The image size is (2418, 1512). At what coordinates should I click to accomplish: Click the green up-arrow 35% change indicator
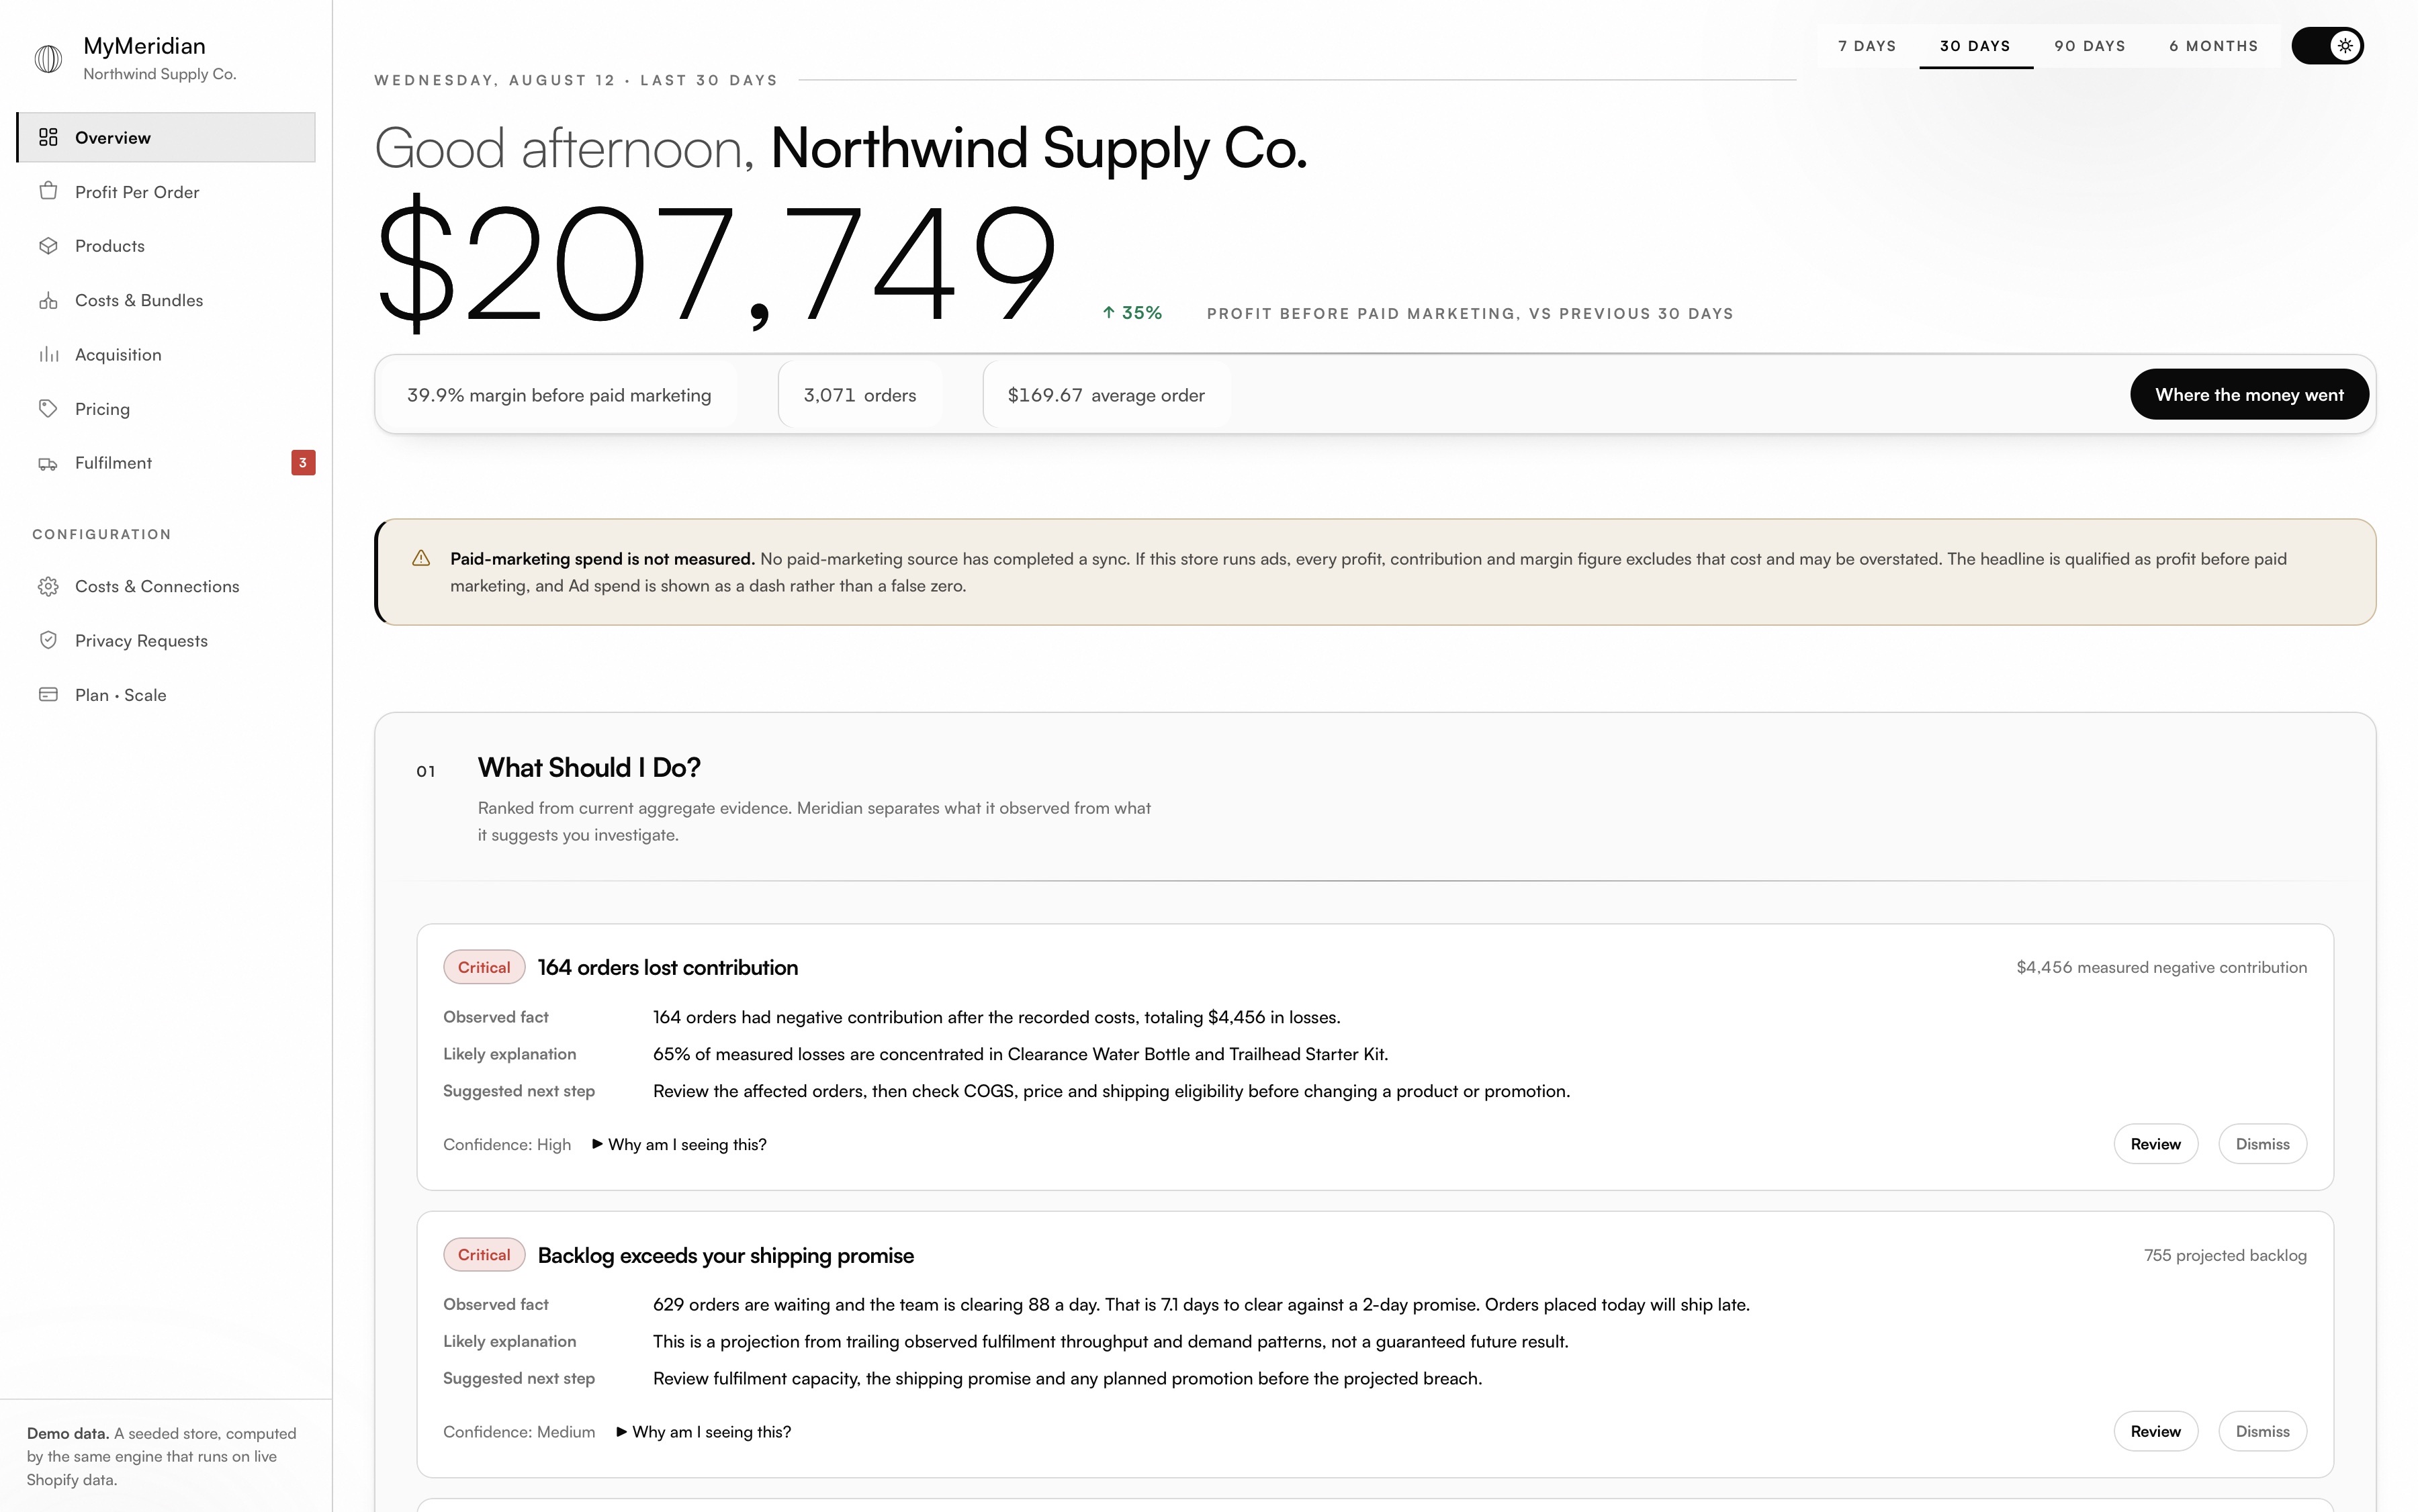pos(1132,313)
